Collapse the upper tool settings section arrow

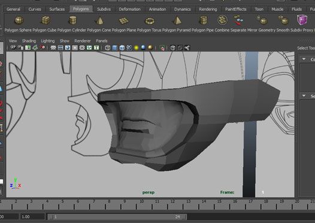[304, 59]
